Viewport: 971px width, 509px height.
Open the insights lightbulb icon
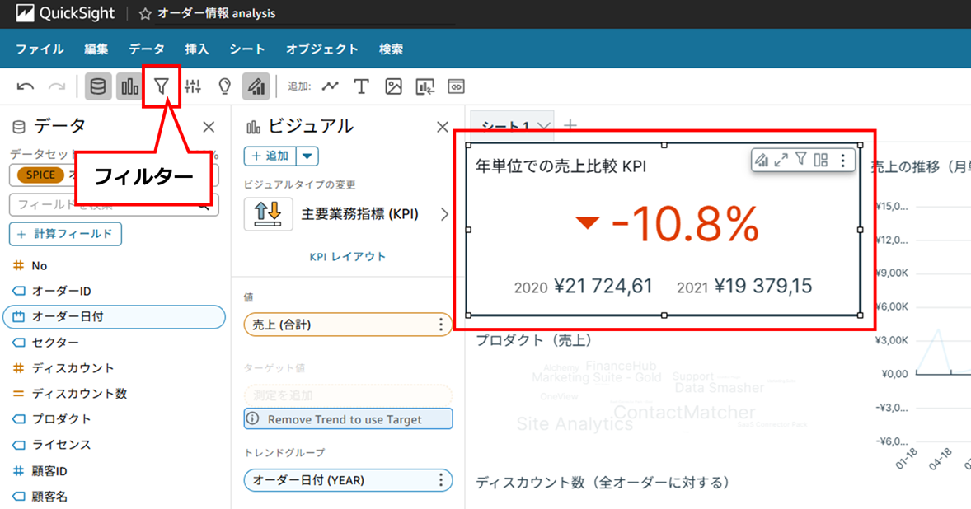coord(225,86)
